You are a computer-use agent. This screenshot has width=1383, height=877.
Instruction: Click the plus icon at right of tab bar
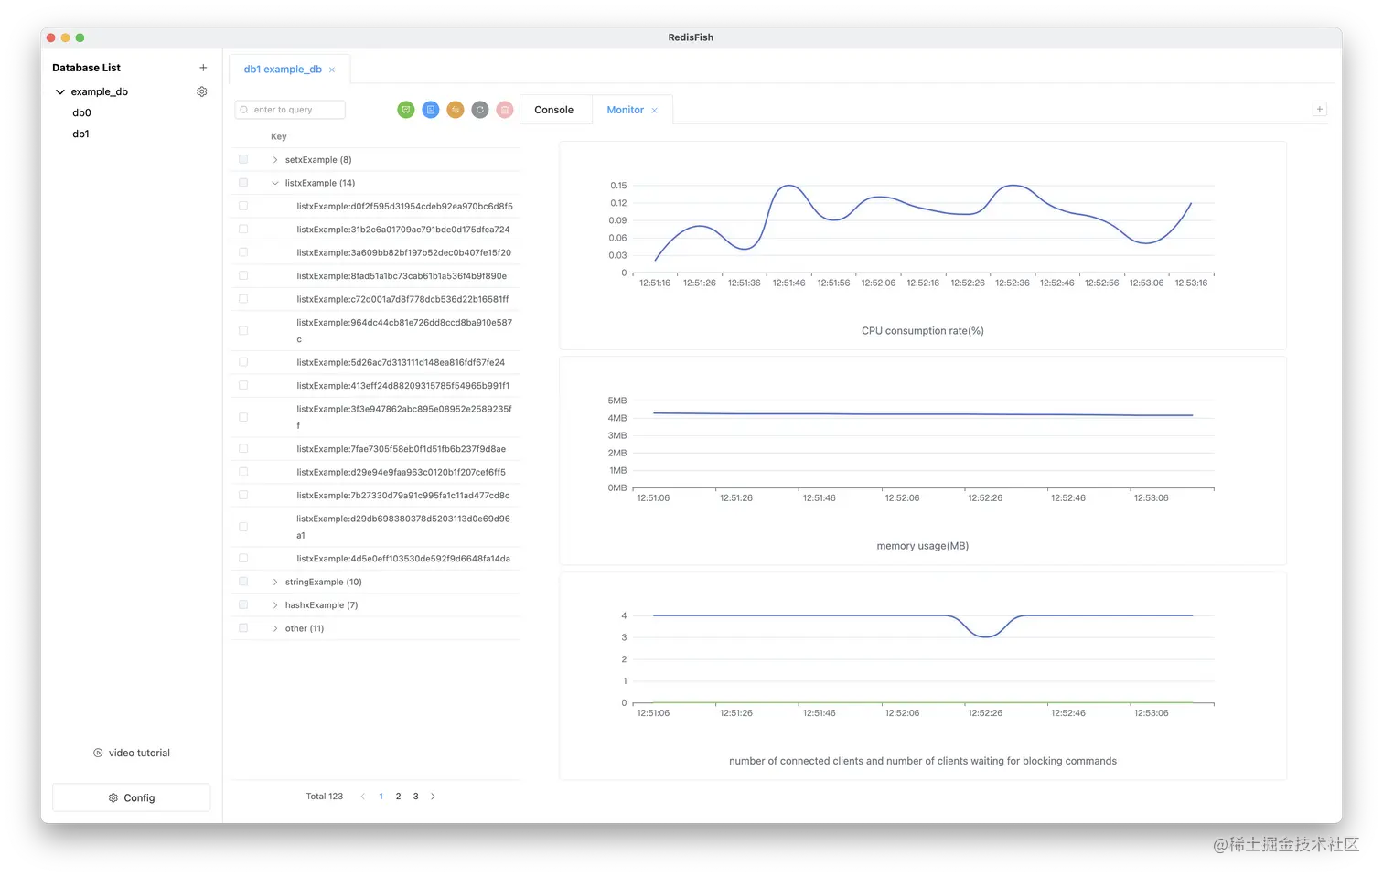coord(1319,109)
